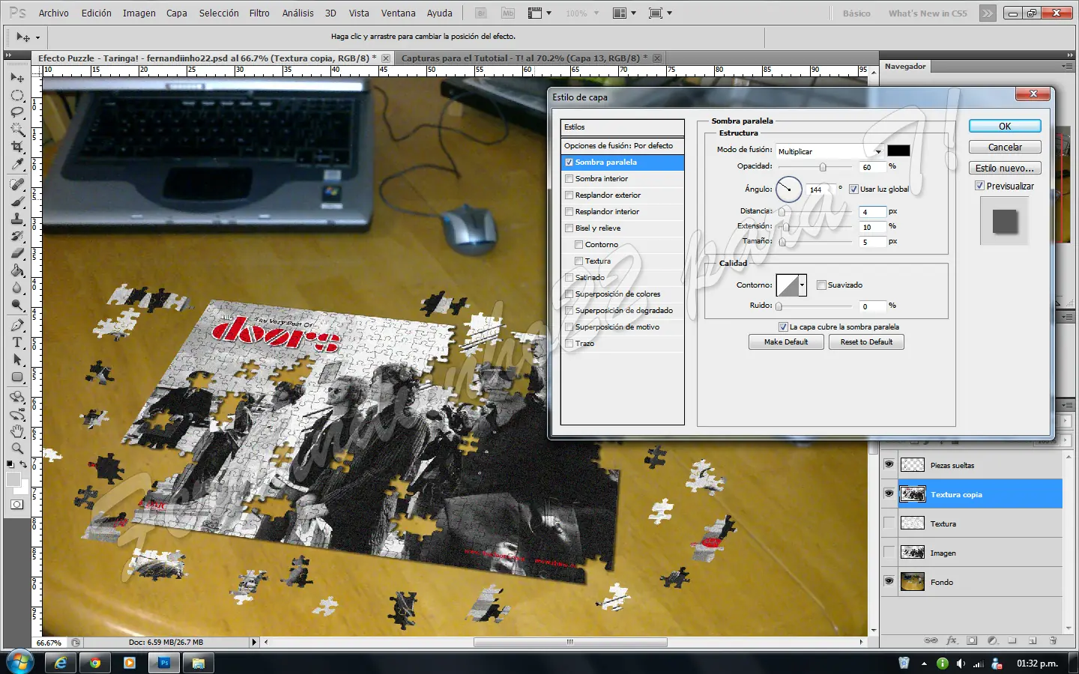Switch to Capturas para el Tutorial tab
Image resolution: width=1079 pixels, height=674 pixels.
pos(521,58)
